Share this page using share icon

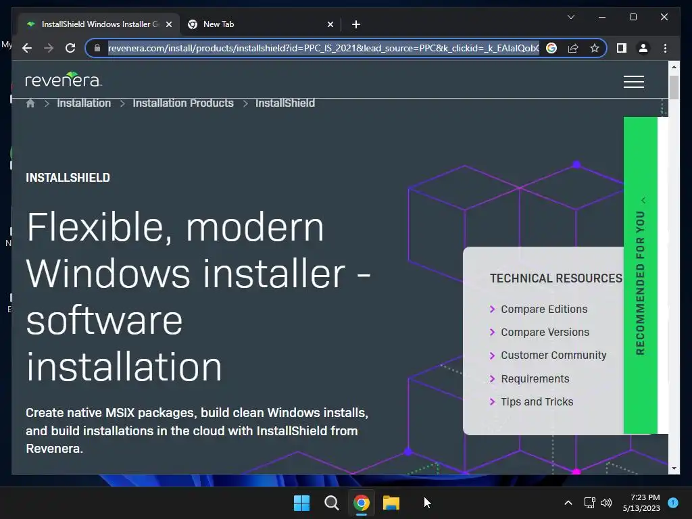pos(573,48)
